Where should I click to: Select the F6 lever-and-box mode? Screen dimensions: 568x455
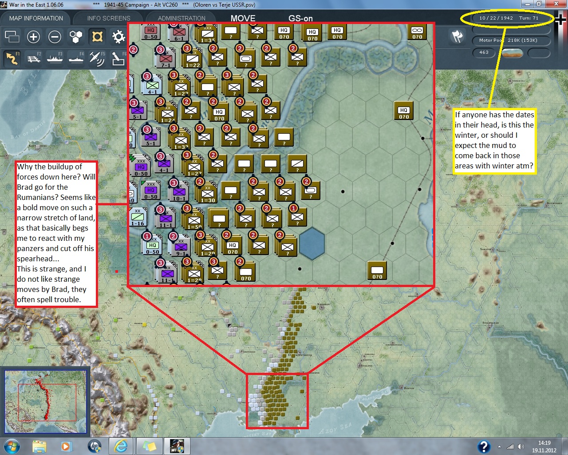118,58
